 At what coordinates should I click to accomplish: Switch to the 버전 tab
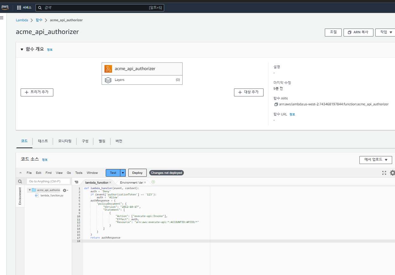[x=119, y=141]
